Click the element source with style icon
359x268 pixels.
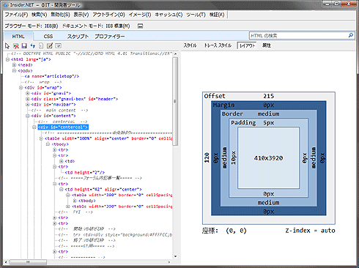pos(41,45)
